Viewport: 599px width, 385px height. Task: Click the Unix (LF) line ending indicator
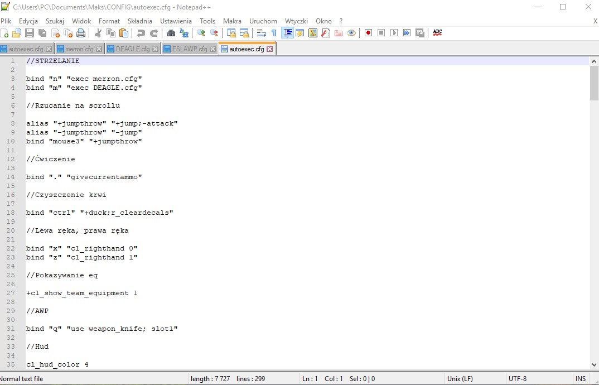coord(460,379)
